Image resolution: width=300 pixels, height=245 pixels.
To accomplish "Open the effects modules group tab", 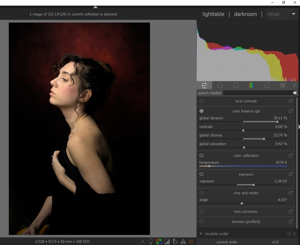I will tap(282, 86).
